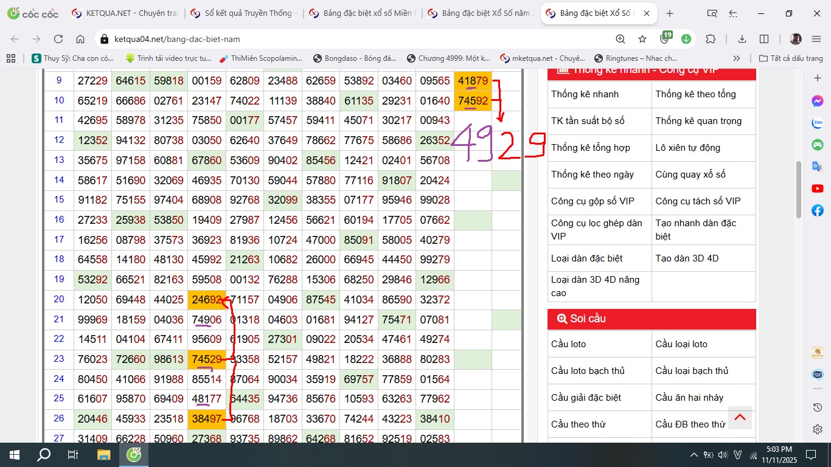The height and width of the screenshot is (467, 831).
Task: Open the Extensions puzzle icon
Action: tap(711, 39)
